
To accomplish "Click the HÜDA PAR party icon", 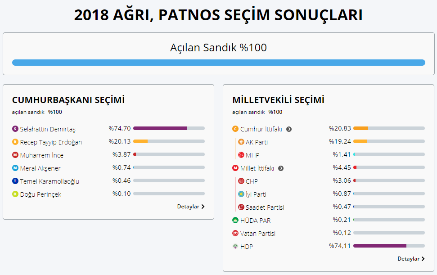I will (x=235, y=220).
